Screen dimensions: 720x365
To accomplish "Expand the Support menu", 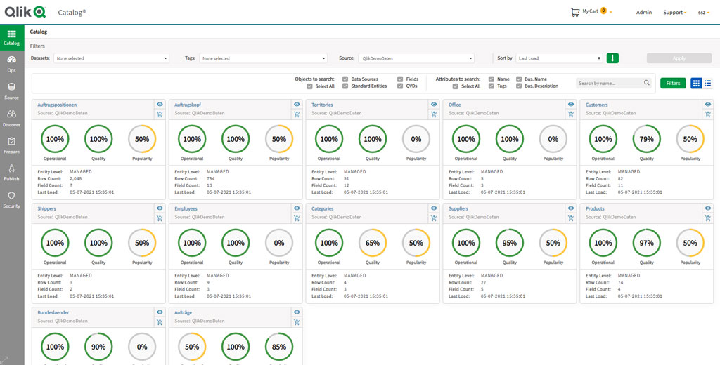I will coord(674,13).
